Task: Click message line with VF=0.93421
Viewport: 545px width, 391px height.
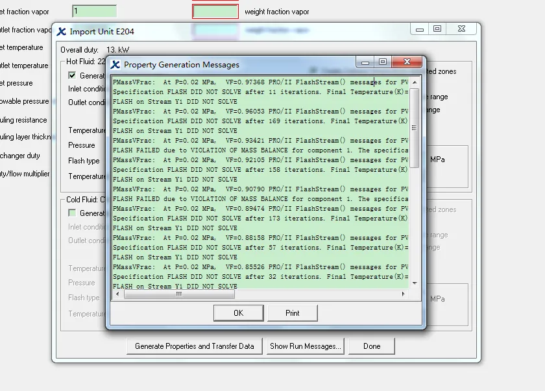Action: click(260, 141)
